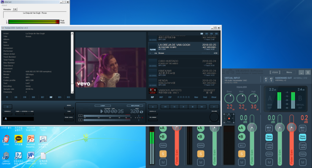312x168 pixels.
Task: Click the Now button under playlist
Action: click(x=196, y=97)
